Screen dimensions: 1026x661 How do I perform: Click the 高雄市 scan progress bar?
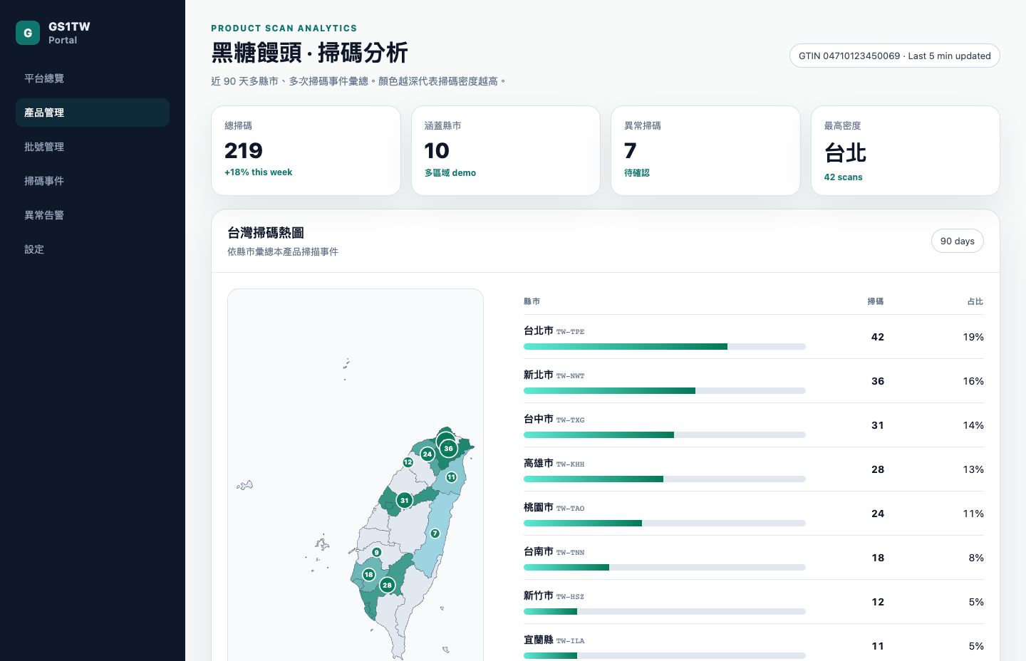[665, 479]
